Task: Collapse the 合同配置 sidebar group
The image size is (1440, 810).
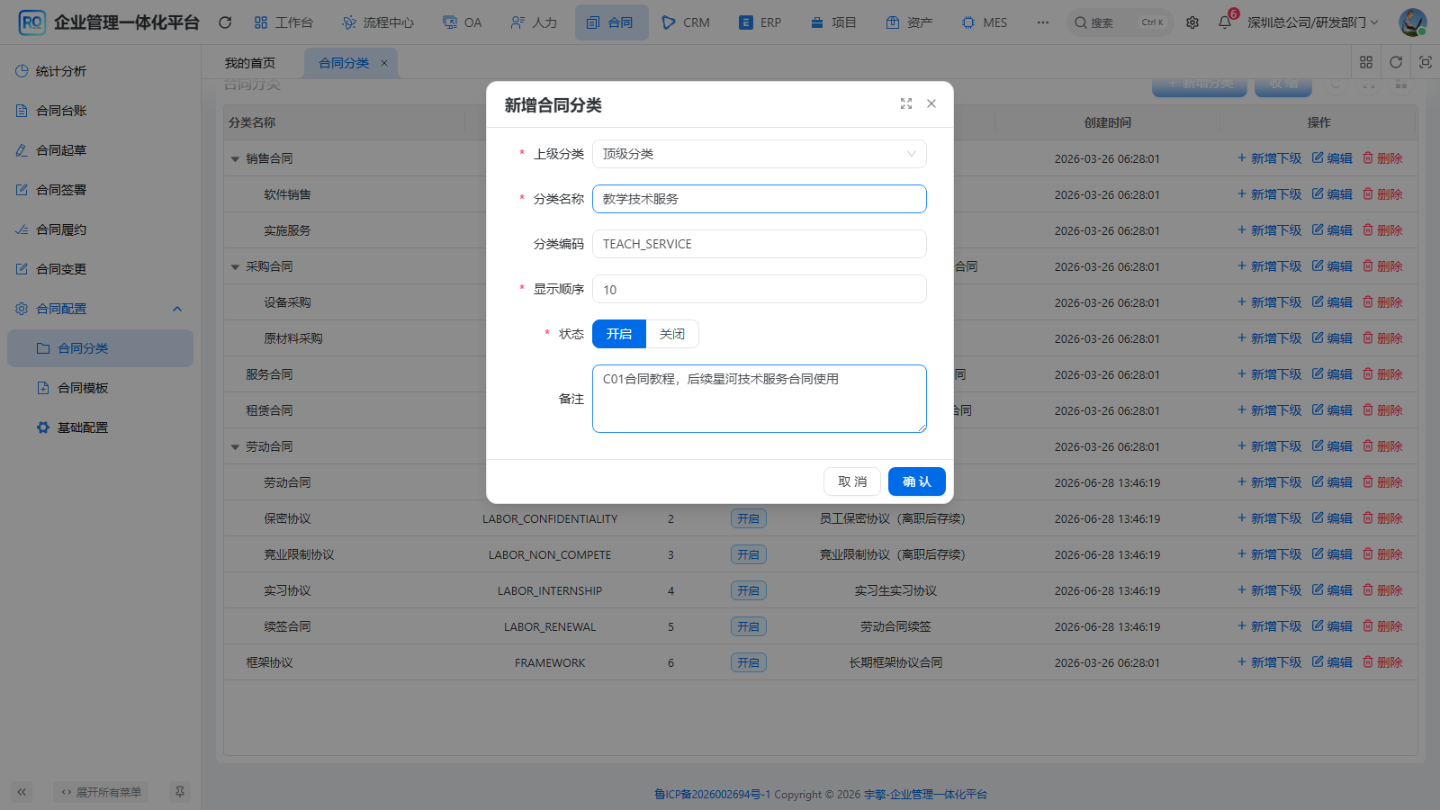Action: click(100, 309)
